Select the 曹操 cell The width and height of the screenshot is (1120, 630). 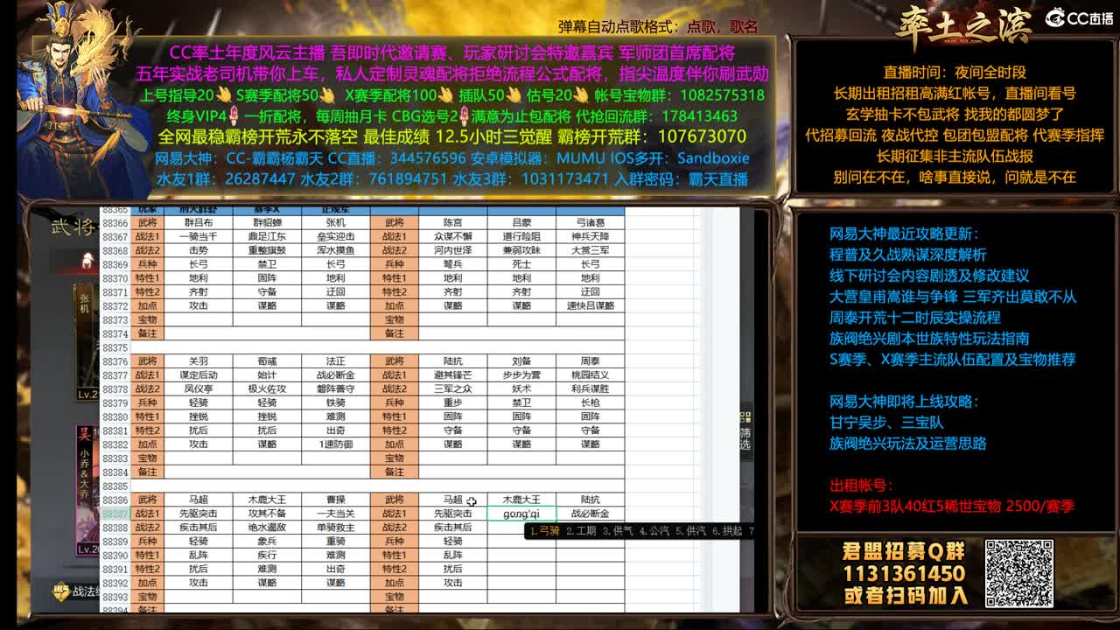[x=336, y=500]
